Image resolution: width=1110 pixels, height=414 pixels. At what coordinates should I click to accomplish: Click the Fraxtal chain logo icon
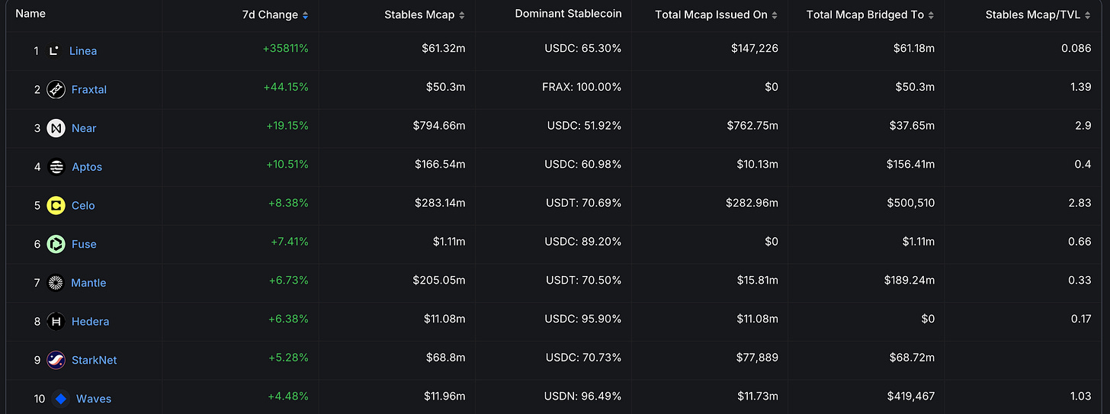pyautogui.click(x=56, y=89)
